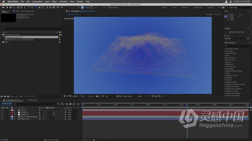Click the Frame Blending enable icon
This screenshot has width=252, height=141.
pyautogui.click(x=70, y=104)
